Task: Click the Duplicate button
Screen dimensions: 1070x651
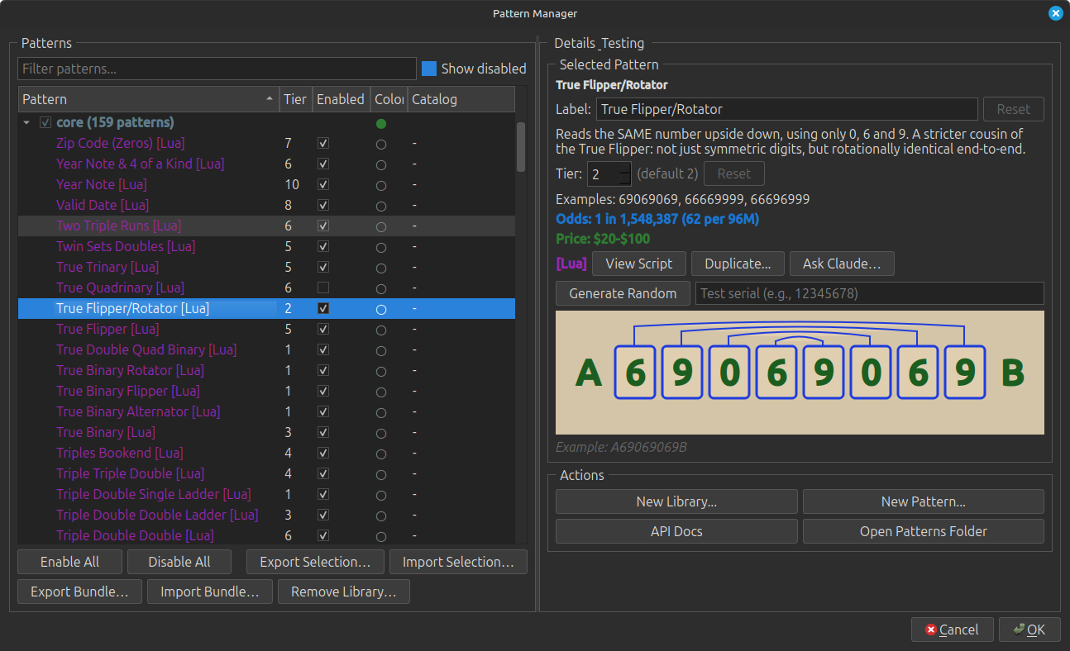Action: (x=738, y=264)
